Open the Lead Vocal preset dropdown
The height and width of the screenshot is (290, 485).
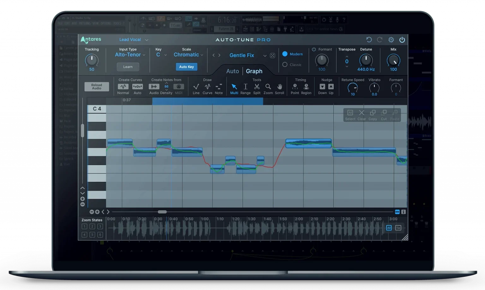tap(134, 40)
